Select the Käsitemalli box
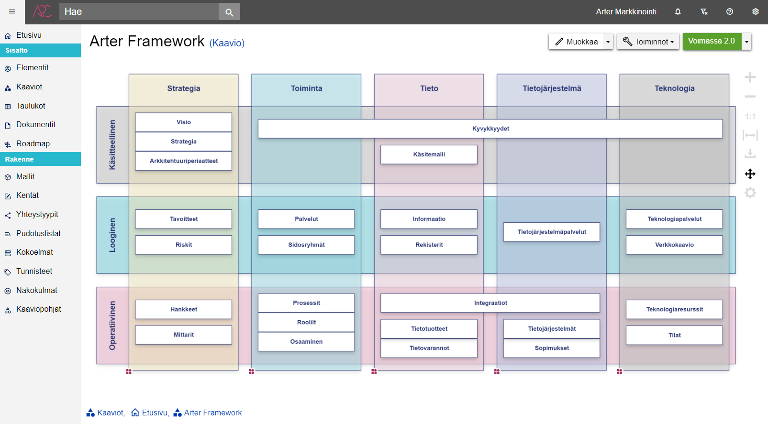The width and height of the screenshot is (768, 424). [429, 154]
